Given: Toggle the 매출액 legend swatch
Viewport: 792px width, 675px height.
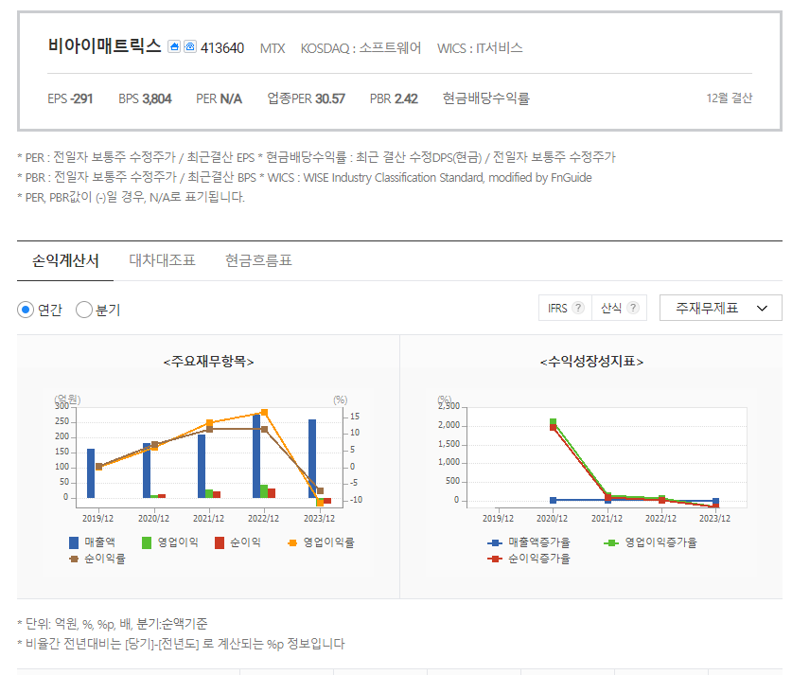Looking at the screenshot, I should 74,542.
